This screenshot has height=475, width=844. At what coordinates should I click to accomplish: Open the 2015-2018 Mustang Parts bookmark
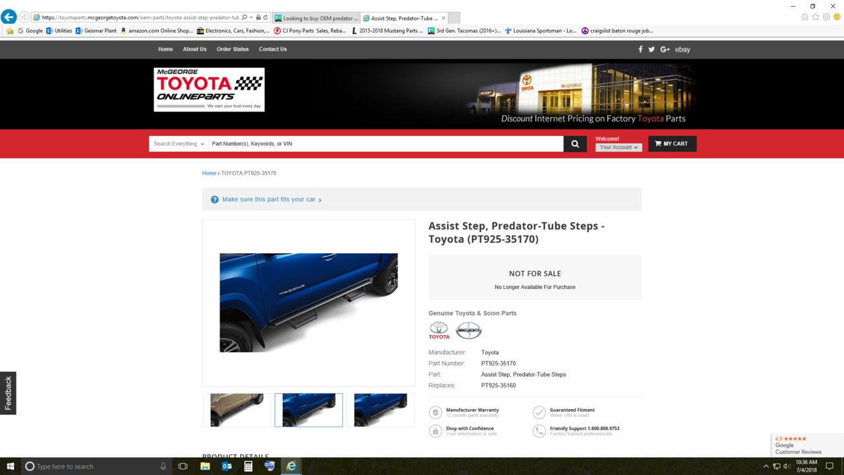[388, 31]
